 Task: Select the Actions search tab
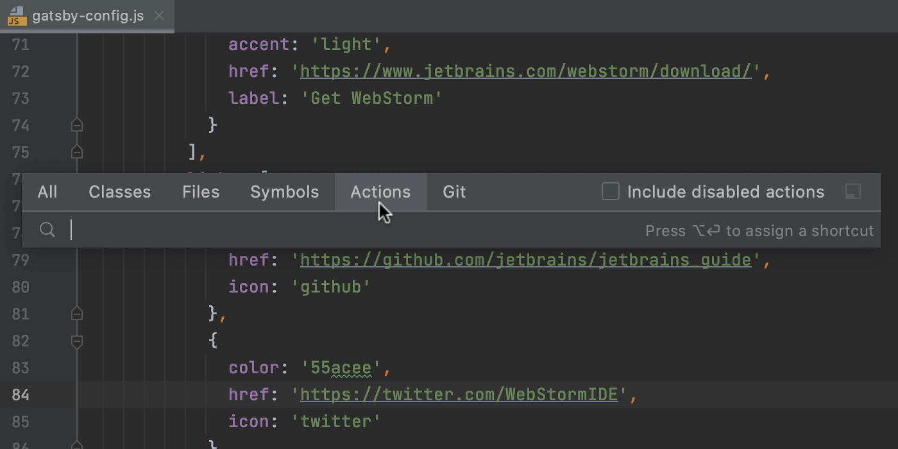(380, 192)
